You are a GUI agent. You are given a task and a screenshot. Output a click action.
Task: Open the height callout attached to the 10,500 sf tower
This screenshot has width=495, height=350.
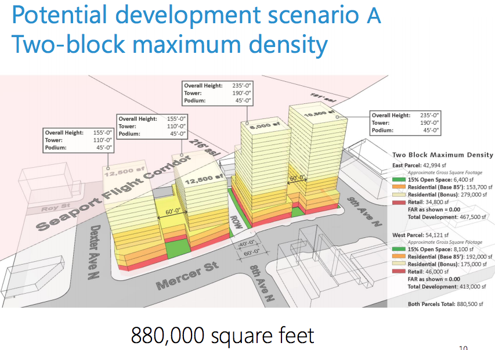tap(406, 123)
